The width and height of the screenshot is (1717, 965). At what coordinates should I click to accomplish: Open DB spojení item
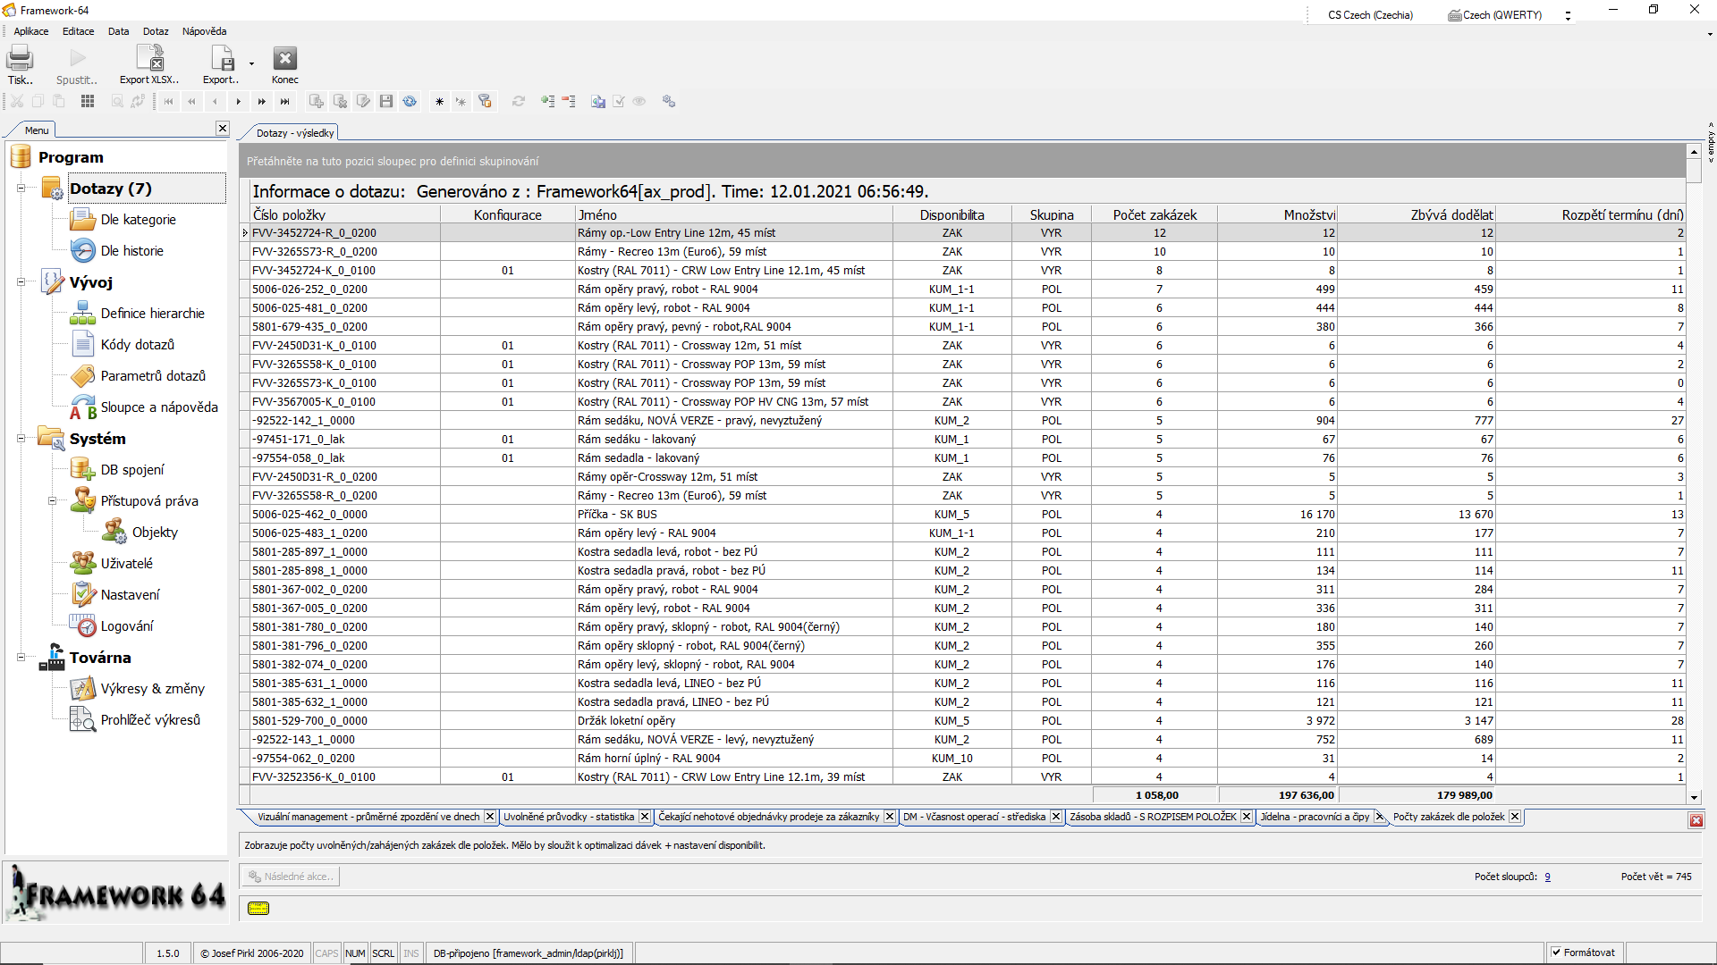coord(132,470)
